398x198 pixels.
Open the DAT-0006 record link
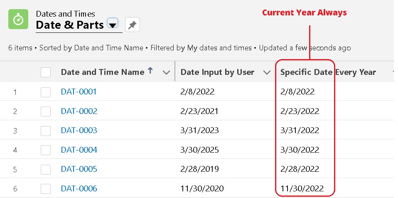point(79,188)
